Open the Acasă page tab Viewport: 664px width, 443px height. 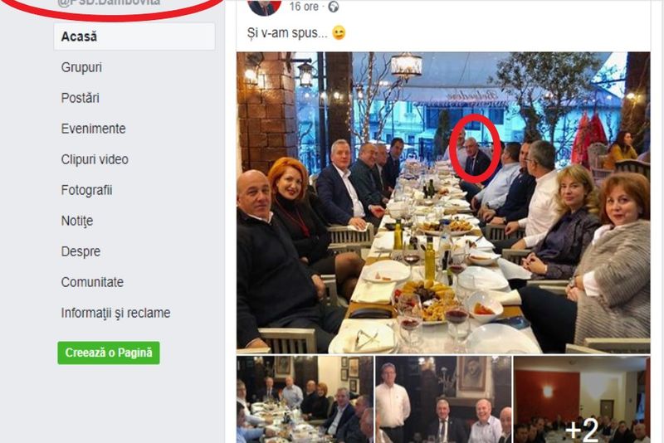(x=80, y=37)
